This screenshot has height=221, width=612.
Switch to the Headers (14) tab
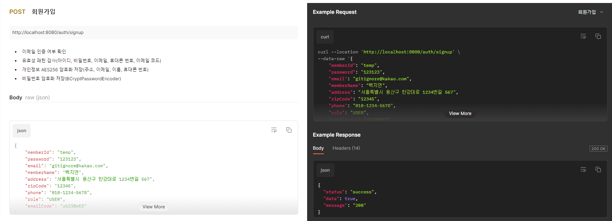click(x=346, y=148)
